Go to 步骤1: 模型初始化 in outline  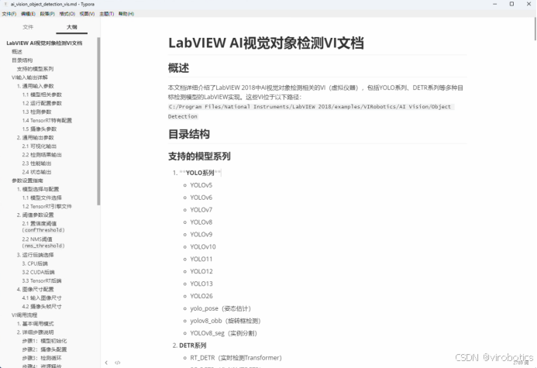(x=44, y=341)
